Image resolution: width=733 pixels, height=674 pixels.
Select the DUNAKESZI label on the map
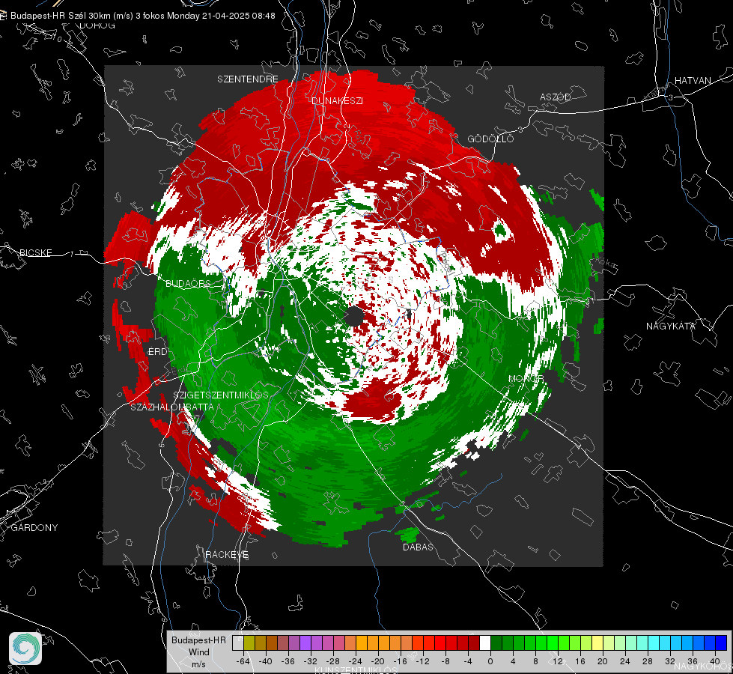337,100
